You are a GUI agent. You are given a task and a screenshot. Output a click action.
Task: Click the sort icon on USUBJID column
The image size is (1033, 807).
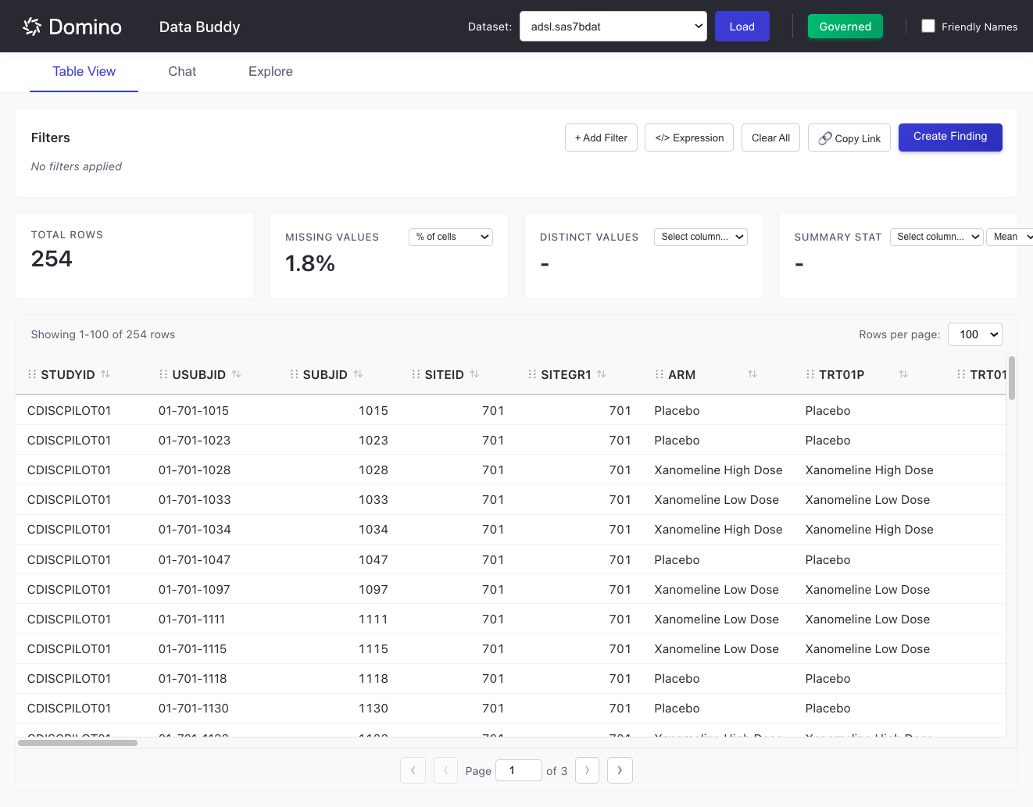pyautogui.click(x=238, y=374)
